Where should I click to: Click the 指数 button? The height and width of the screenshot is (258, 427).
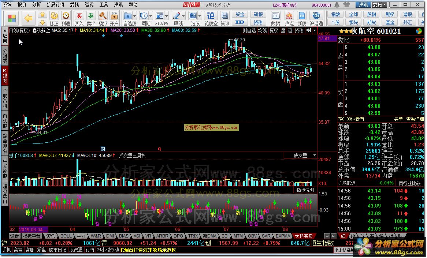[335, 14]
